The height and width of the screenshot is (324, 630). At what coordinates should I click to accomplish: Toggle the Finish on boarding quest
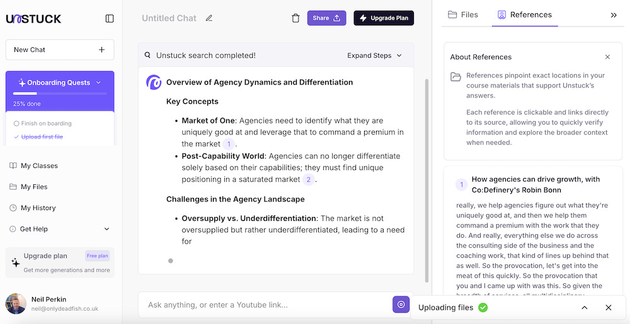(x=43, y=123)
